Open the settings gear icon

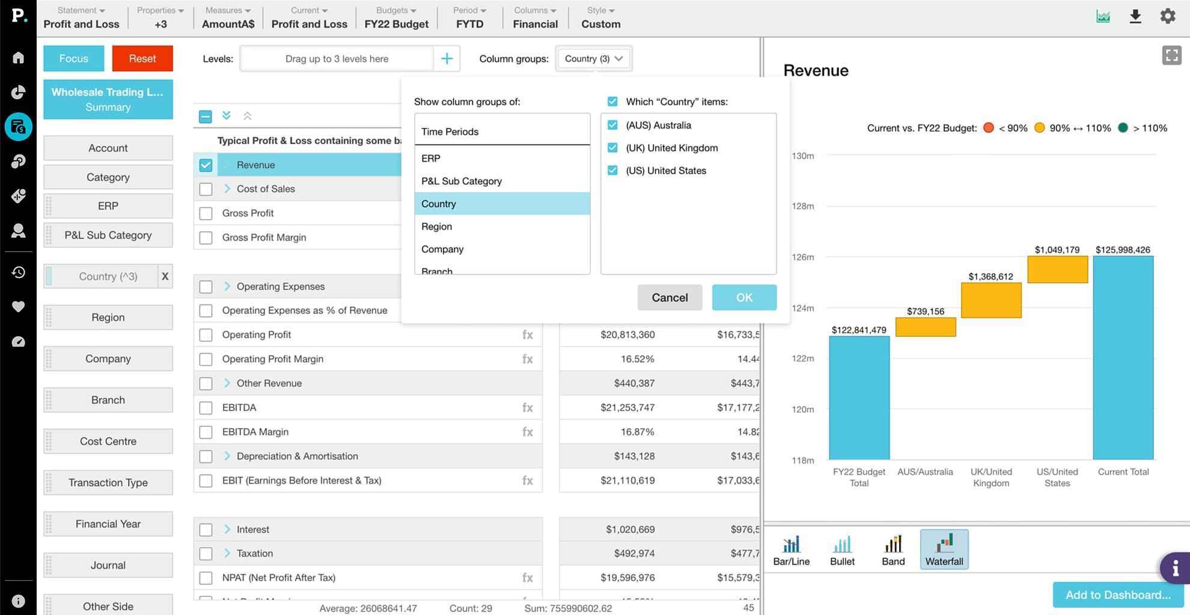pos(1167,16)
